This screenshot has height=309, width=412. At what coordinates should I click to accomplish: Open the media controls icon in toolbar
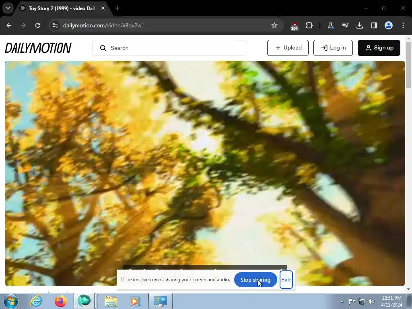coord(345,25)
